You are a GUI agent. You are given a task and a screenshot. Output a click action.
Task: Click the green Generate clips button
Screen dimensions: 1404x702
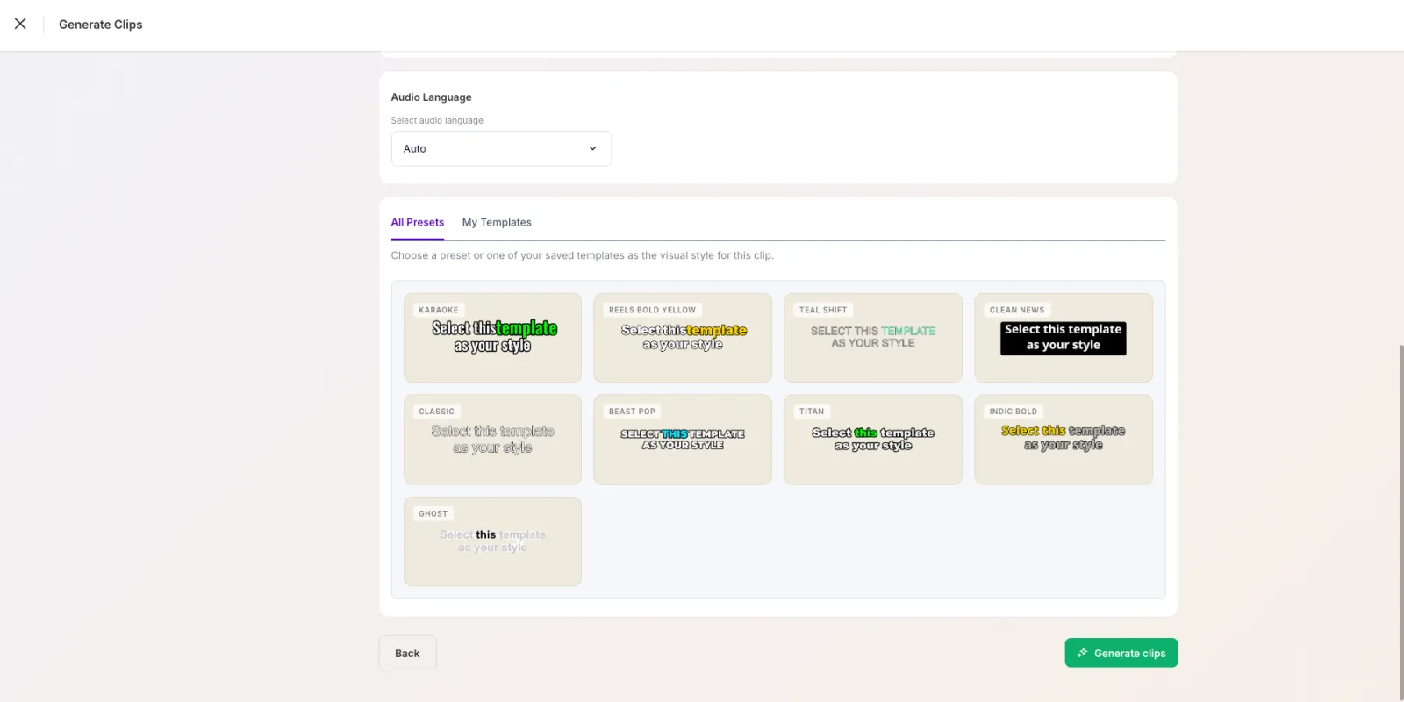point(1121,653)
